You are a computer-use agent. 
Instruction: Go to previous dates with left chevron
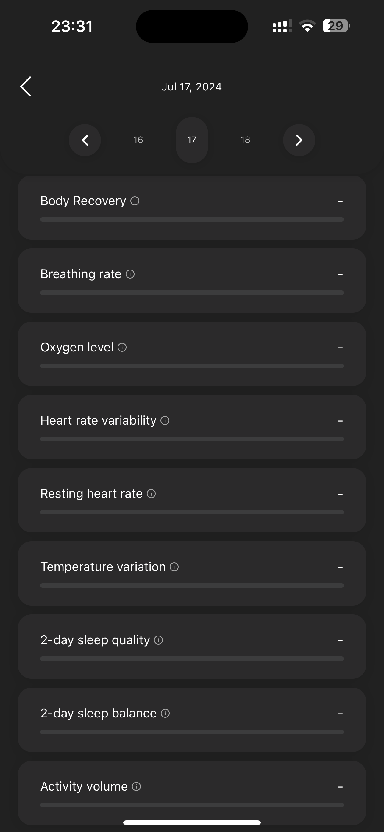coord(85,140)
